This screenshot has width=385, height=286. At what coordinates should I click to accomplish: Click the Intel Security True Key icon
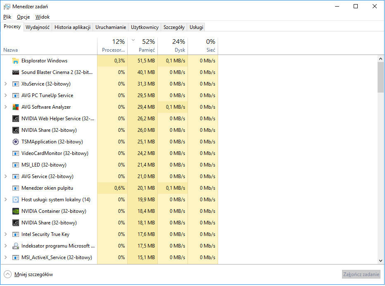pyautogui.click(x=15, y=234)
